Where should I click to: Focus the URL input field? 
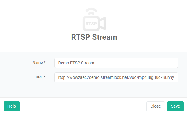(116, 77)
